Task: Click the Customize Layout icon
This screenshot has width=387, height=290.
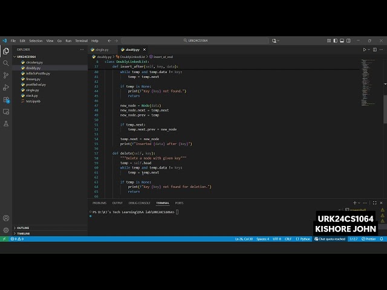Action: pos(329,40)
